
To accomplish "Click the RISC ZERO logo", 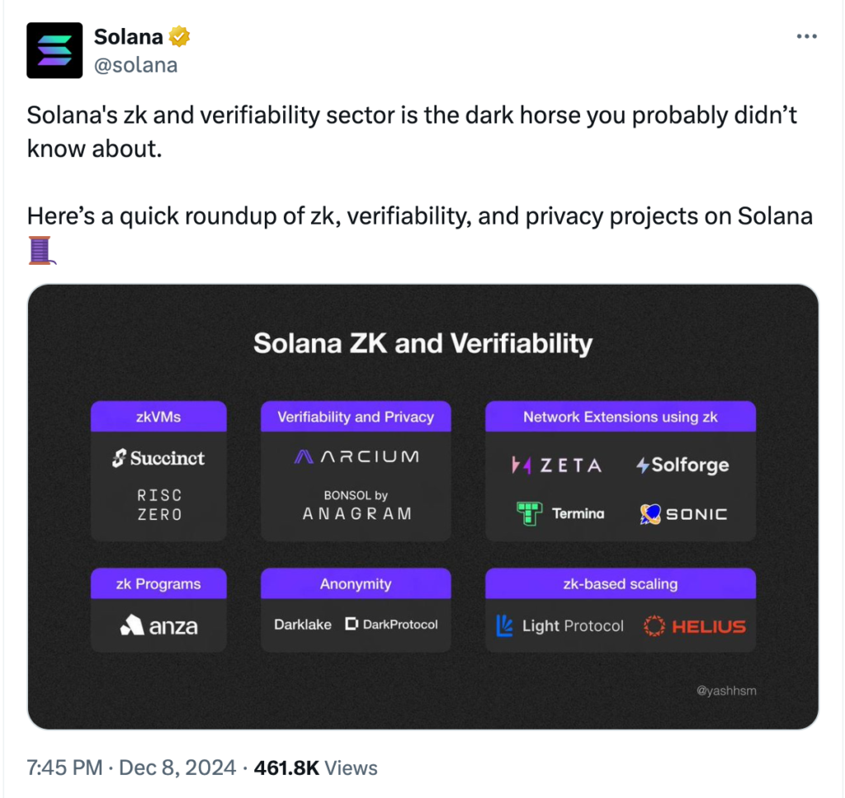I will (159, 504).
